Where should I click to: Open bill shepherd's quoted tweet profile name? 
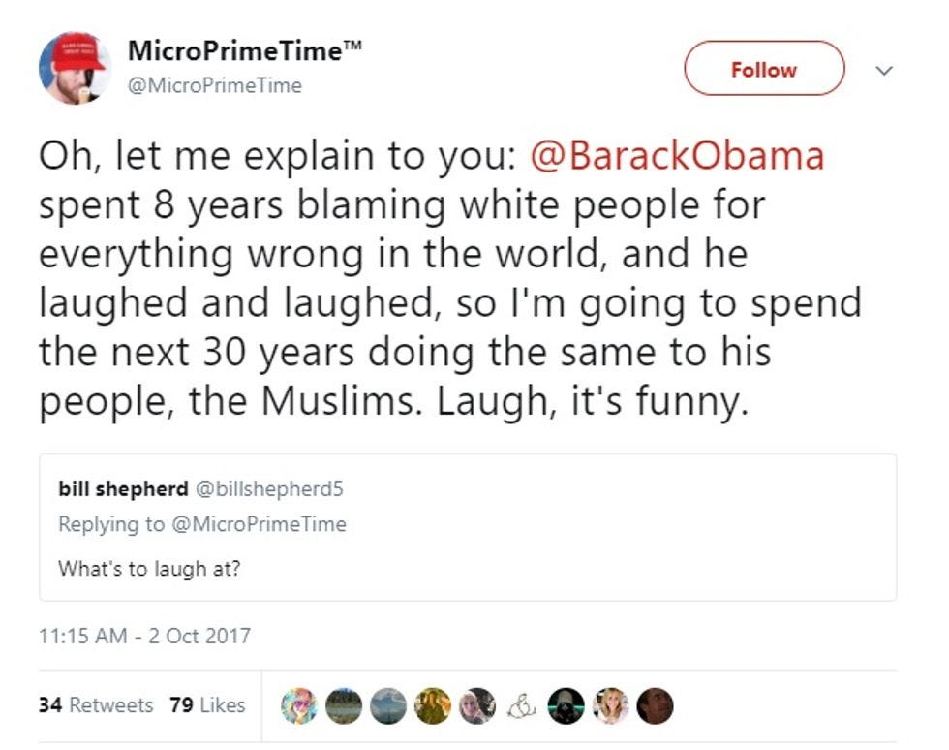click(x=123, y=489)
